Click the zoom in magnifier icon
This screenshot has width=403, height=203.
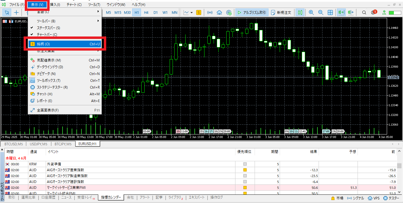click(x=311, y=13)
